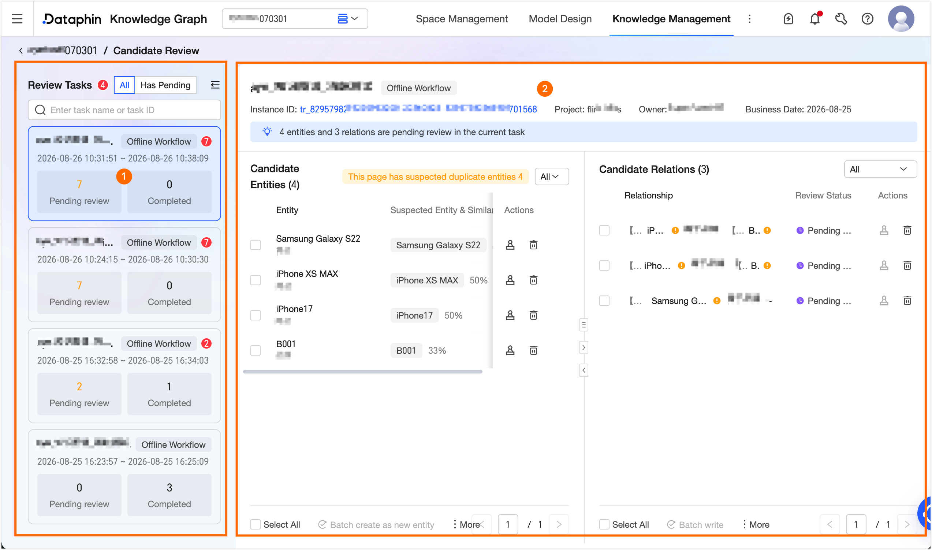Tick Select All under Candidate Entities

tap(256, 524)
